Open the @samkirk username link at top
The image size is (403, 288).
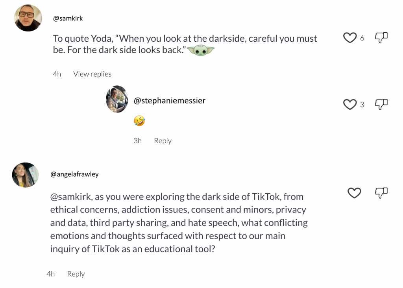tap(68, 18)
